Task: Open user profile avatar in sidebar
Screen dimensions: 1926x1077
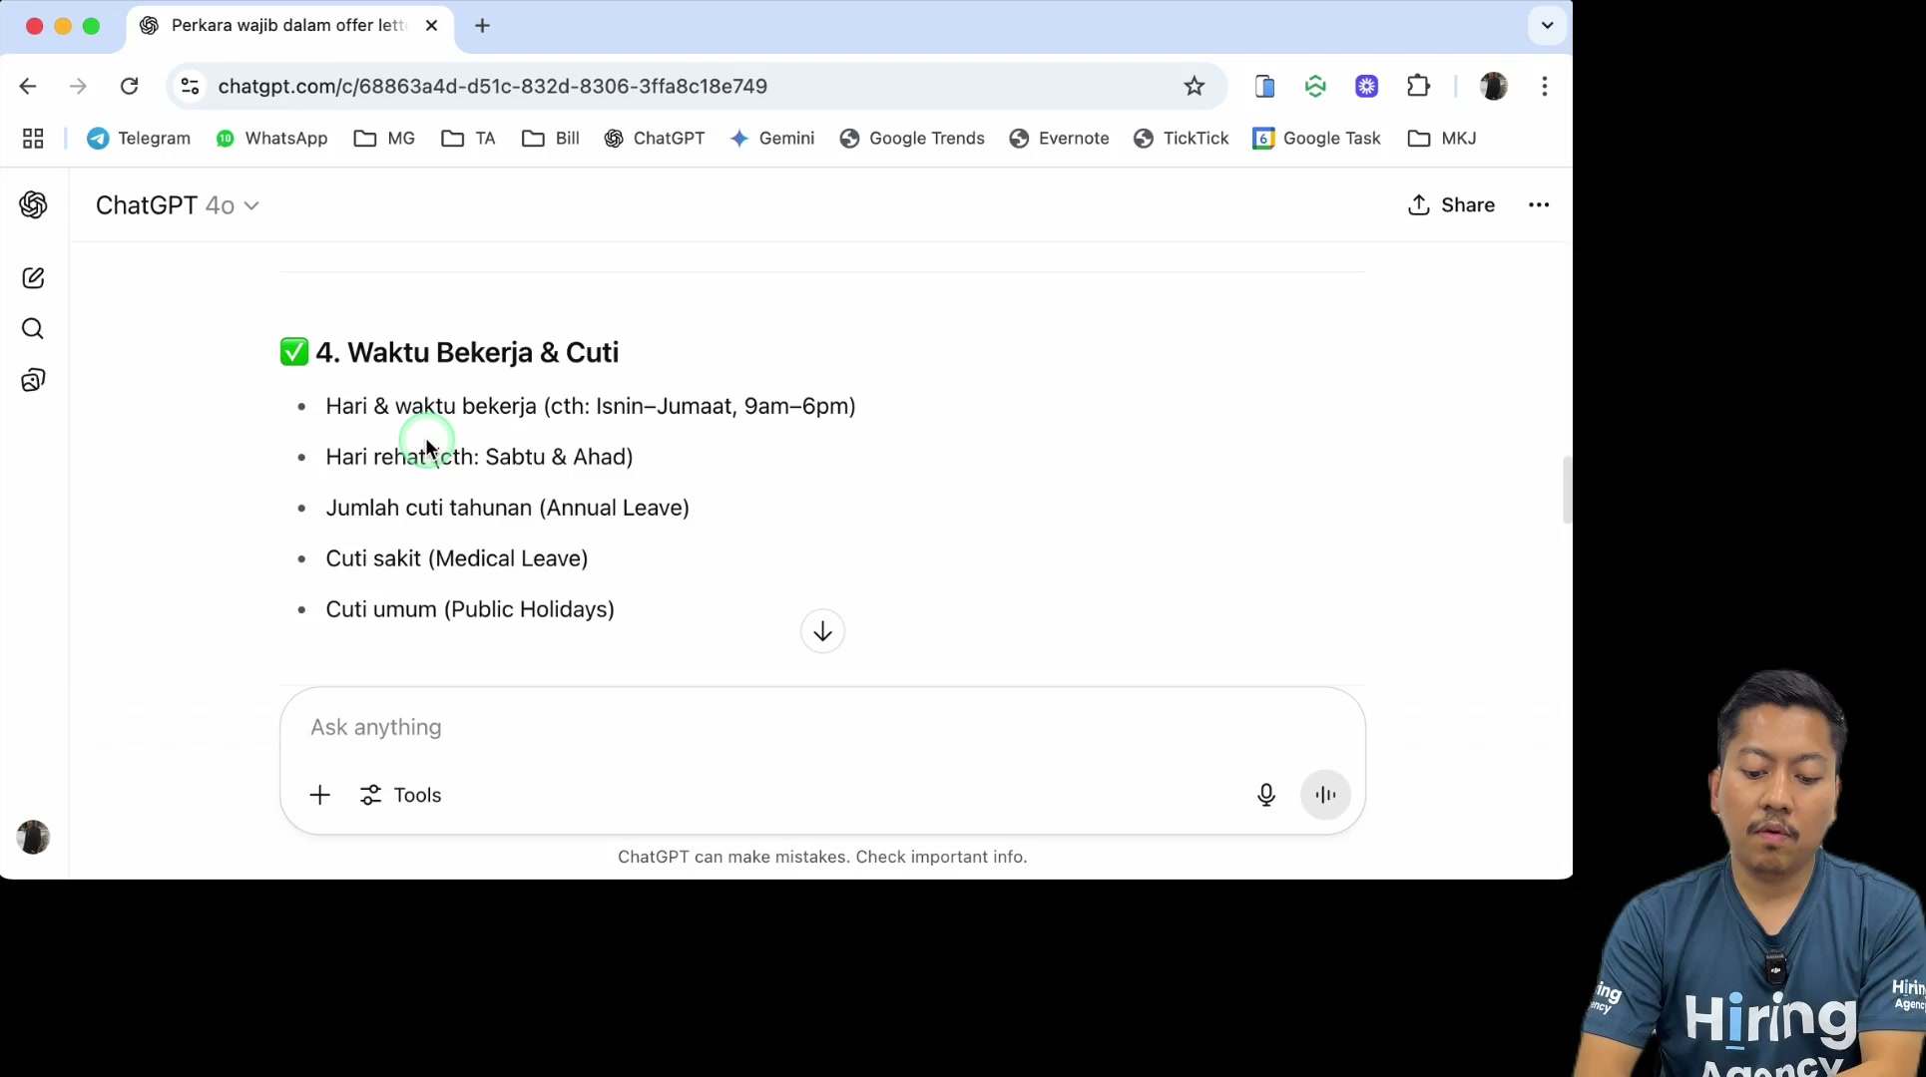Action: click(33, 837)
